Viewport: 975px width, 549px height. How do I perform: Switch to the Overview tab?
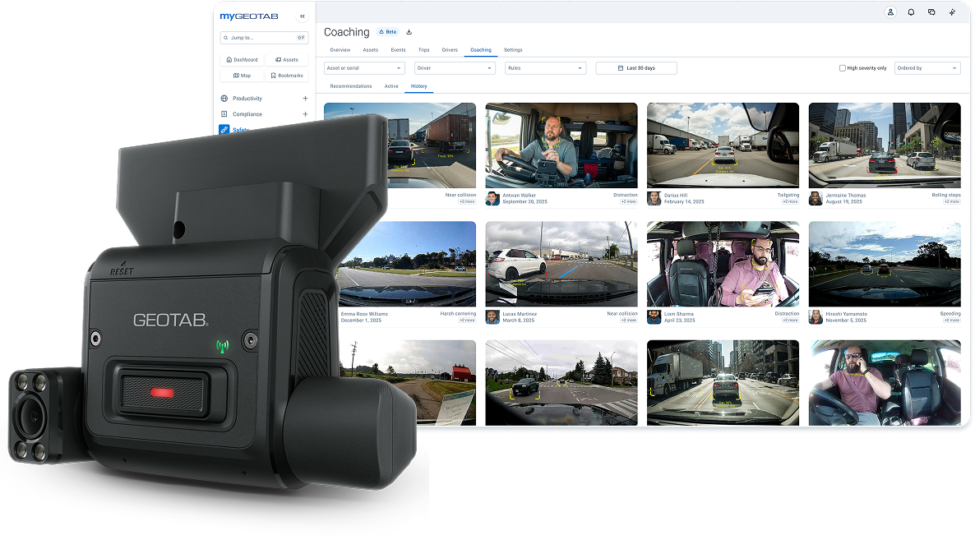(340, 50)
